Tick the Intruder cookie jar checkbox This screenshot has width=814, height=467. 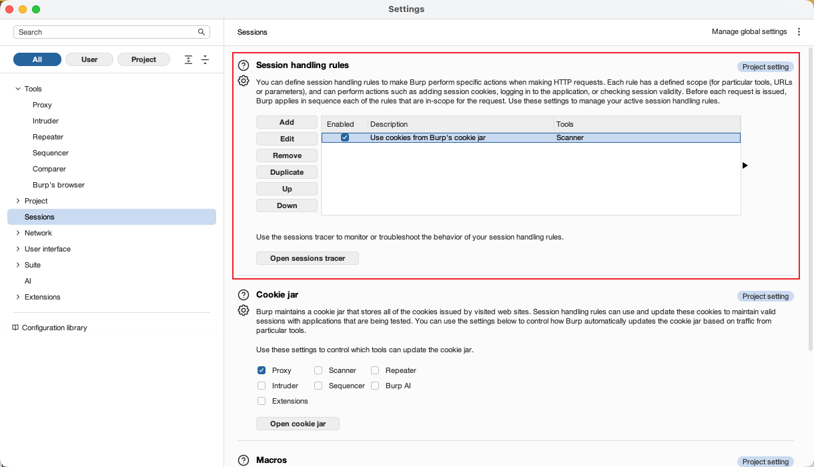[x=262, y=386]
